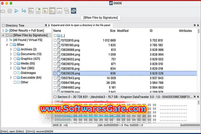Detach the Directory Tree panel with arrow icon

(x=46, y=25)
